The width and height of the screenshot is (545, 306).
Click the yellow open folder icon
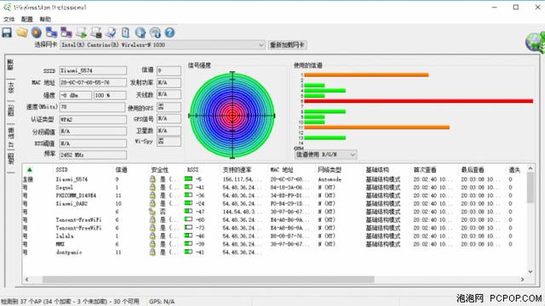[22, 32]
